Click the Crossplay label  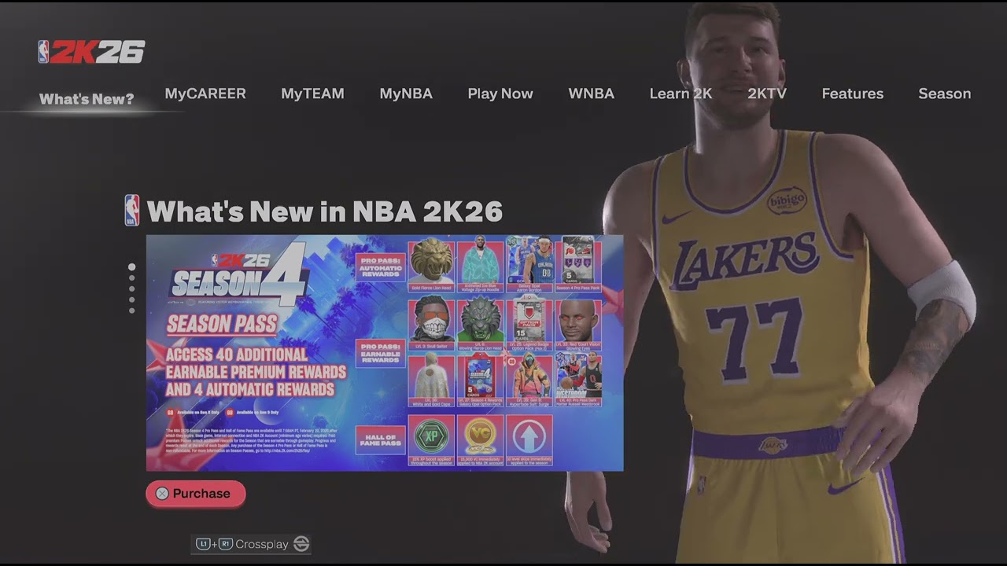coord(262,544)
